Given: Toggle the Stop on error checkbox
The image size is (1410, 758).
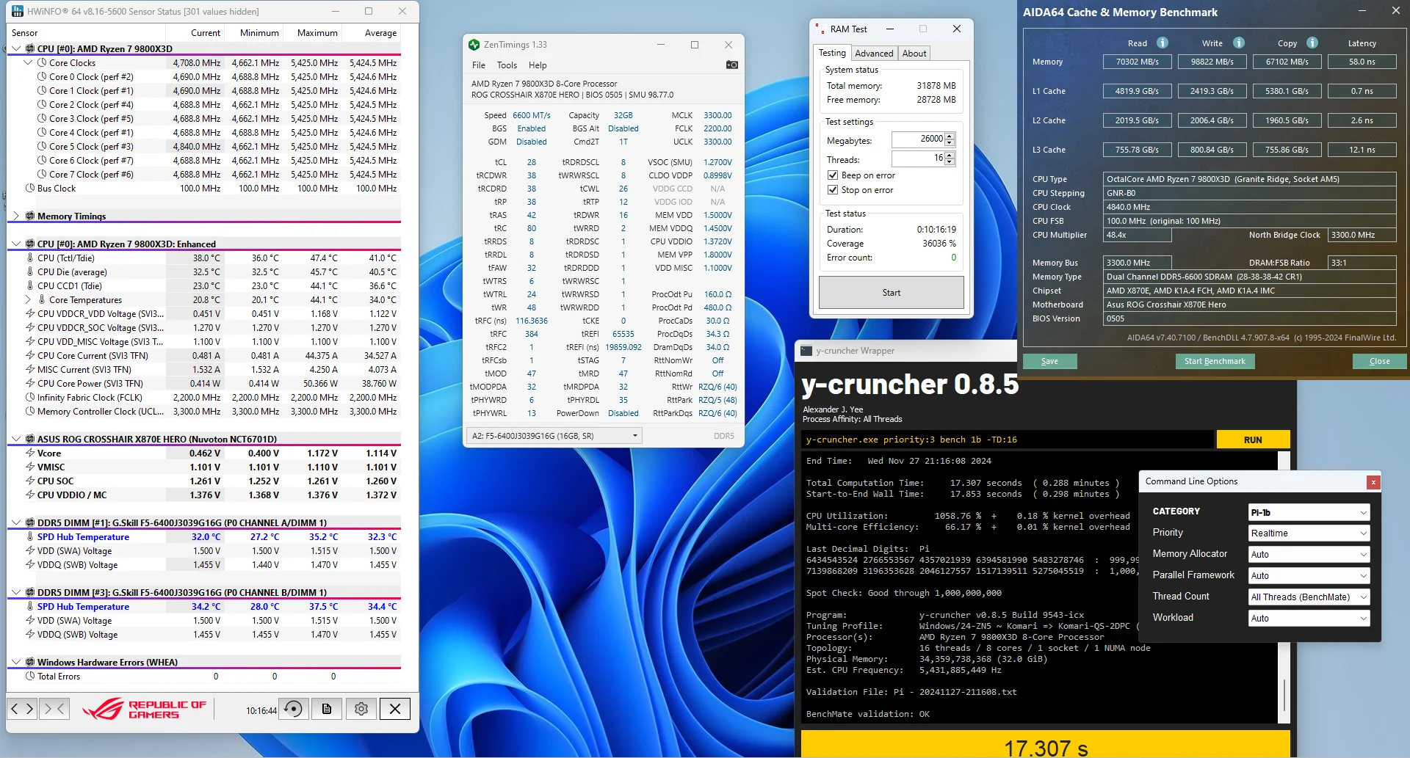Looking at the screenshot, I should pos(833,190).
